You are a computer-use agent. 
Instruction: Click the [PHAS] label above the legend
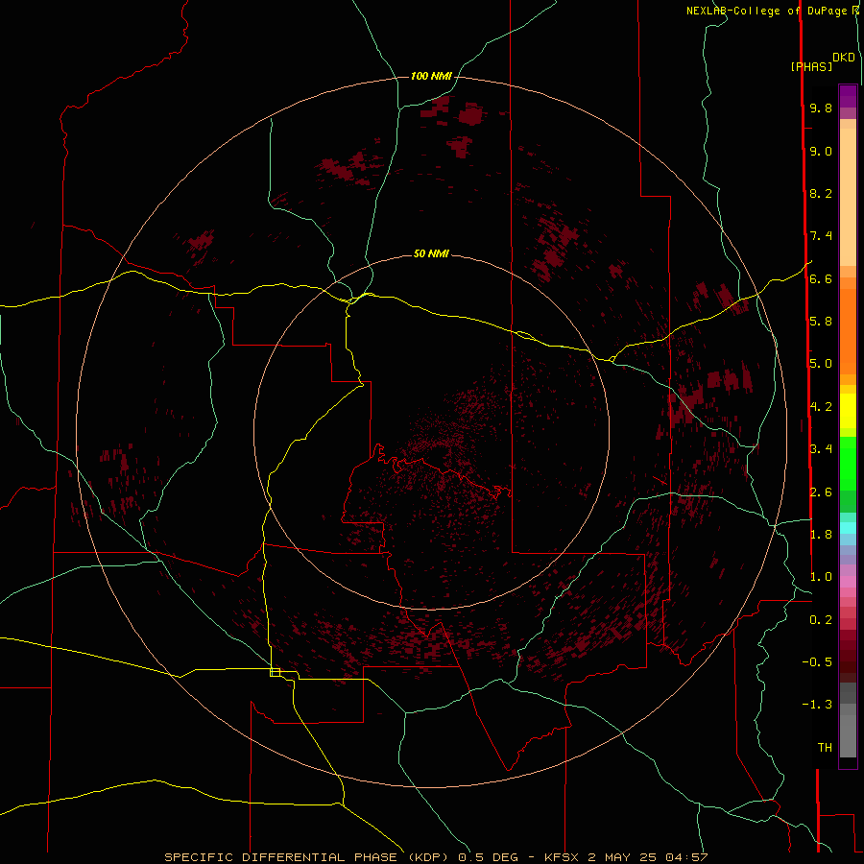tap(811, 66)
